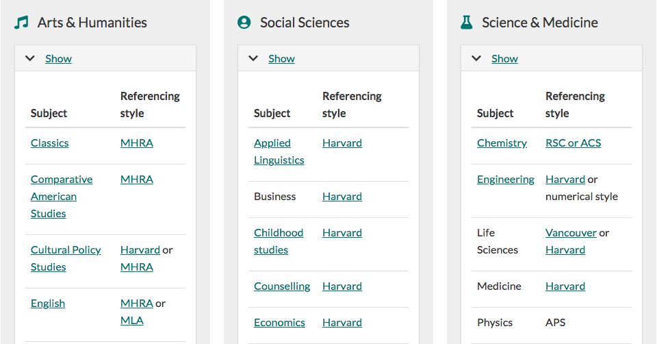Open the Childhood studies link
This screenshot has width=657, height=344.
[279, 241]
